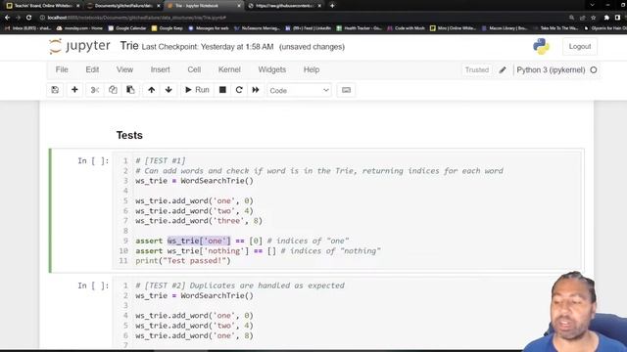Click the Python 3 (ipykernel) label

(551, 69)
